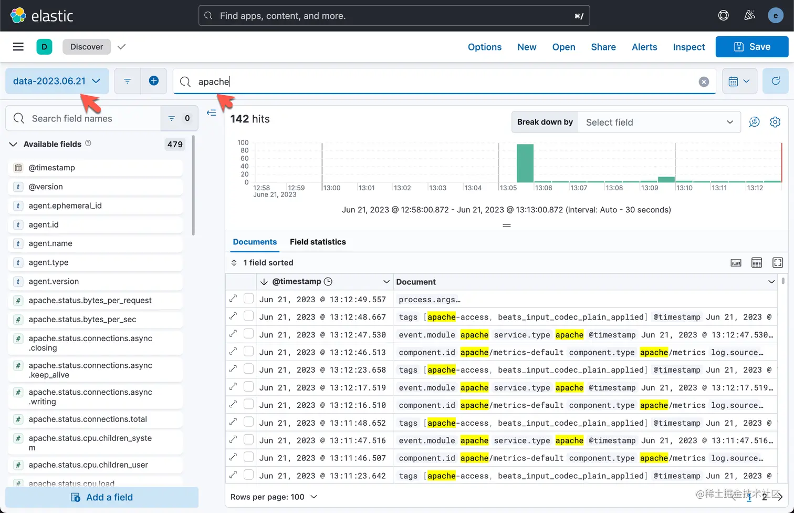Screen dimensions: 794x513
Task: Open the @timestamp column menu chevron
Action: pyautogui.click(x=386, y=282)
